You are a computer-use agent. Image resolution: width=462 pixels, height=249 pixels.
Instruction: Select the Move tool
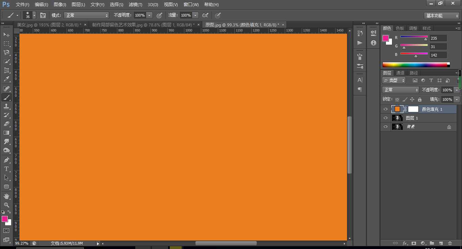click(x=6, y=35)
